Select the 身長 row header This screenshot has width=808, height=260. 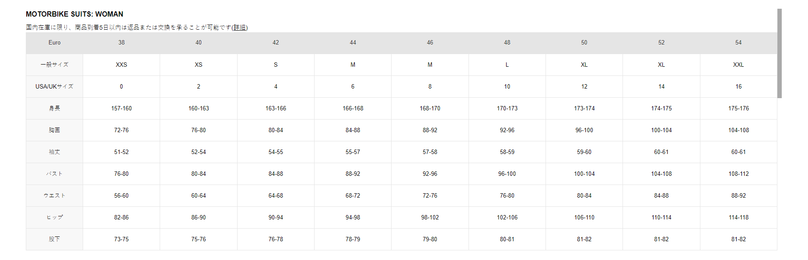tap(54, 108)
